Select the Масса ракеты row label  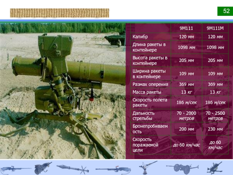pyautogui.click(x=147, y=92)
